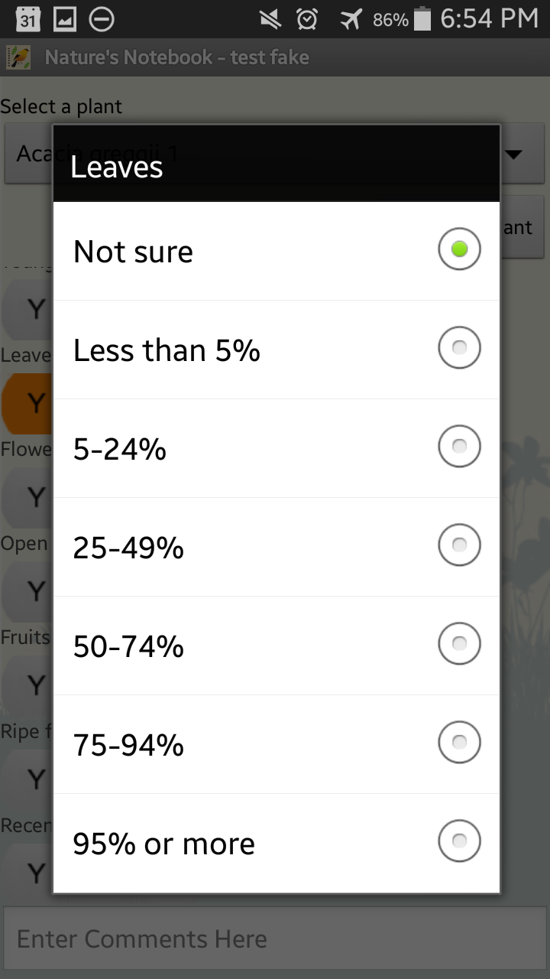550x979 pixels.
Task: Click the Enter Comments Here field
Action: [x=275, y=939]
